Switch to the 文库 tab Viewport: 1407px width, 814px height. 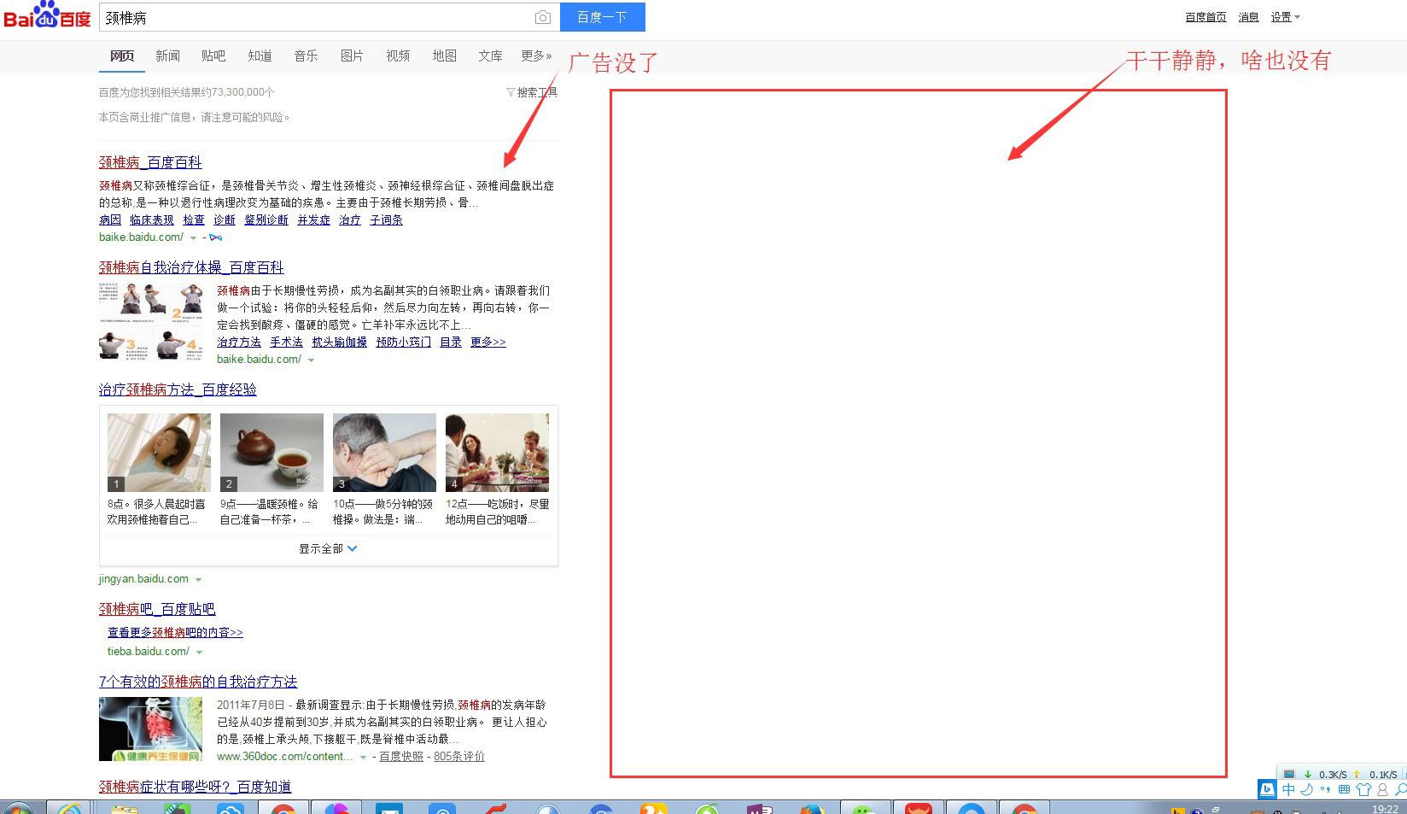tap(490, 56)
